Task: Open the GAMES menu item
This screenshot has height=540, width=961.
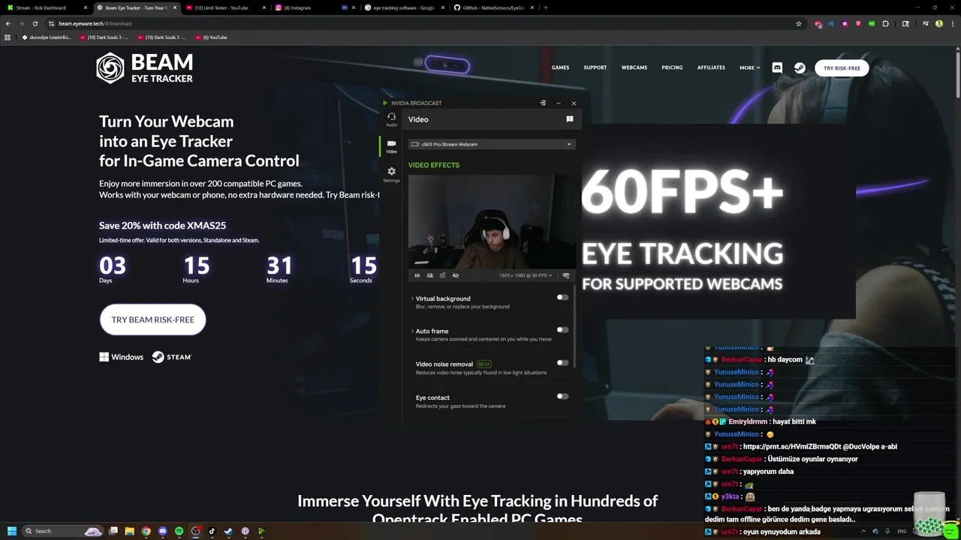Action: (x=560, y=67)
